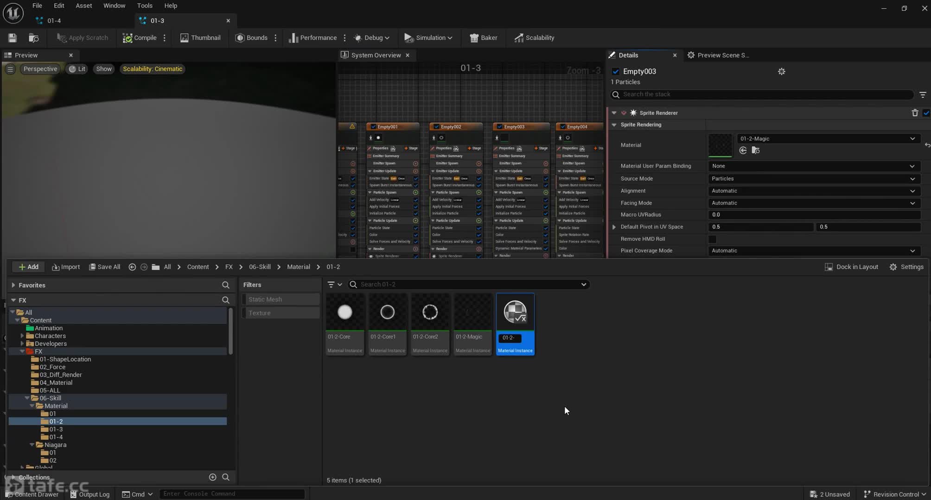
Task: Toggle Empty001 emitter checkbox in System Overview
Action: 373,127
